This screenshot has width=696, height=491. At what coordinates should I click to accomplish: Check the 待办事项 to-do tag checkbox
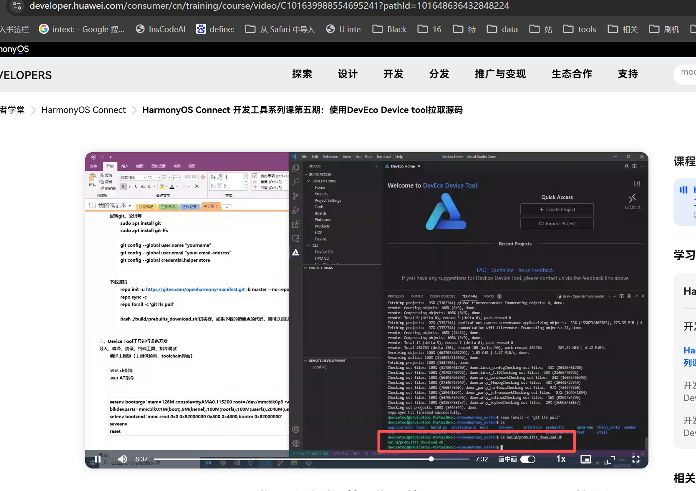(255, 176)
